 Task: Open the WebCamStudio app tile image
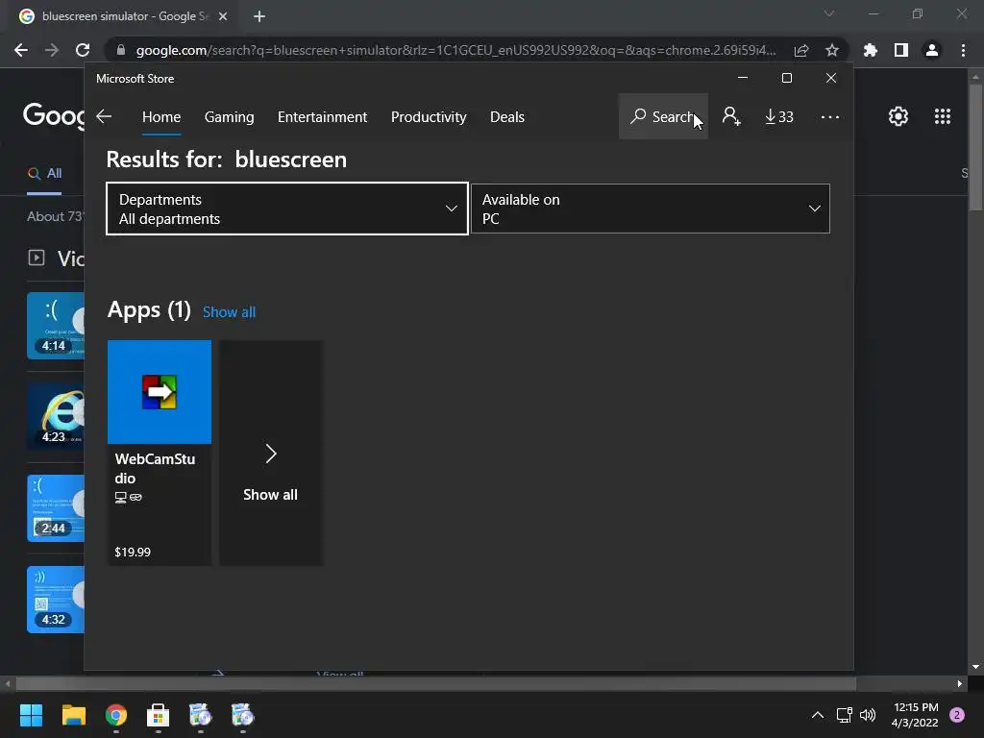pyautogui.click(x=160, y=392)
